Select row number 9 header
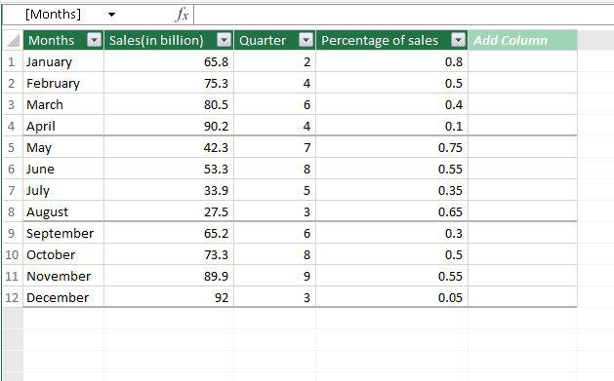 (x=13, y=233)
